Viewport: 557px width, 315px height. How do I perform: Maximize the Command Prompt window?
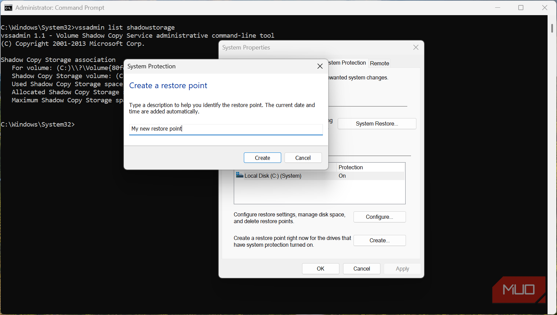click(x=521, y=7)
